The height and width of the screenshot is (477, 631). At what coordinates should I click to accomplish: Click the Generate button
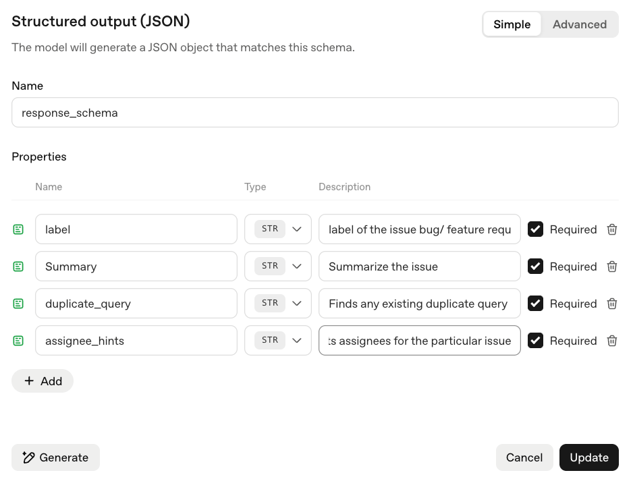(55, 457)
